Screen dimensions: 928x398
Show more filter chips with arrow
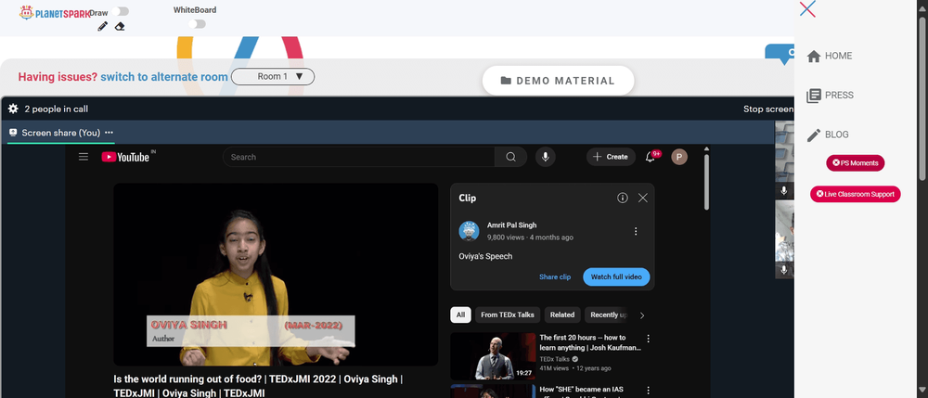(643, 315)
